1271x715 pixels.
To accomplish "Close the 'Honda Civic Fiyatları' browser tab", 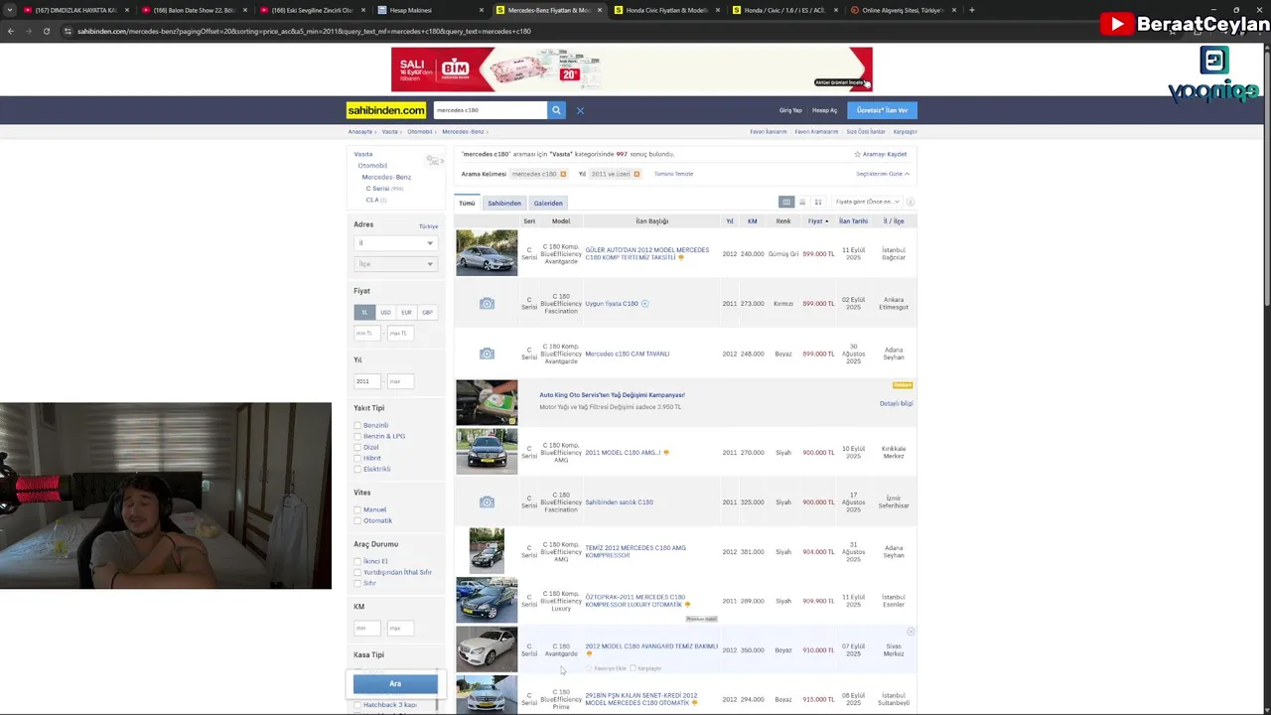I will pos(718,10).
